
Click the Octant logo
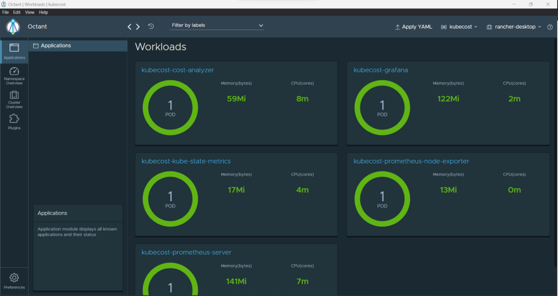coord(13,27)
